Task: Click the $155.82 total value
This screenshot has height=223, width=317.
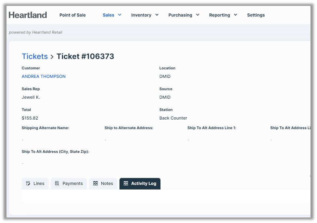Action: [x=30, y=118]
